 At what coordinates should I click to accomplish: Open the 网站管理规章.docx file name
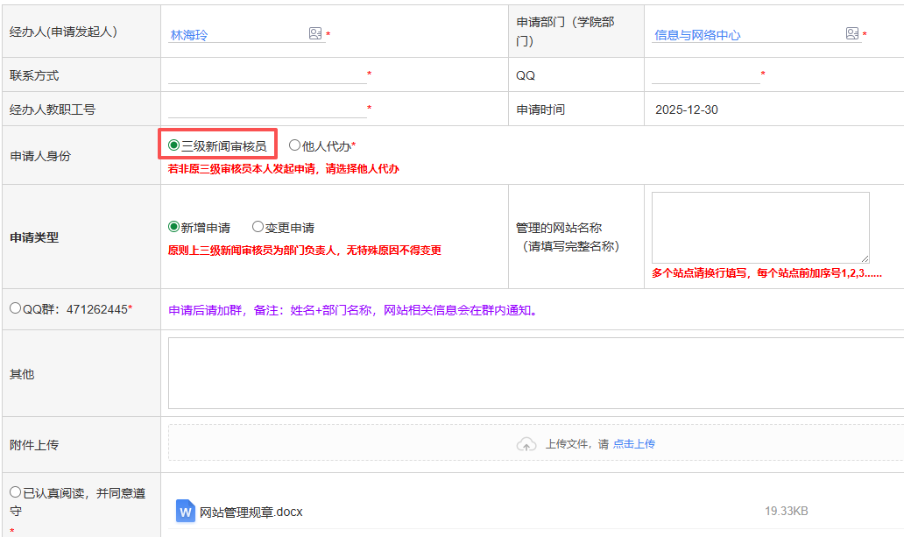coord(251,512)
